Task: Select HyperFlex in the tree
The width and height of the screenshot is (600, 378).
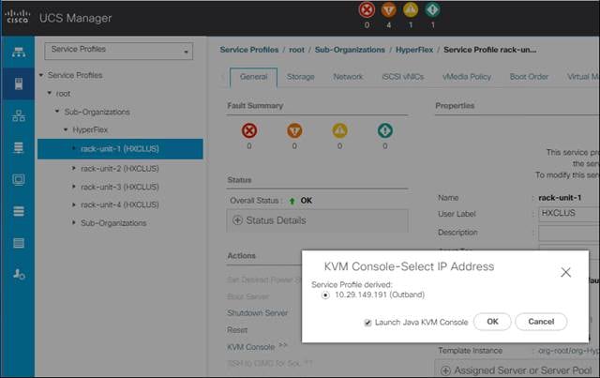Action: [90, 129]
